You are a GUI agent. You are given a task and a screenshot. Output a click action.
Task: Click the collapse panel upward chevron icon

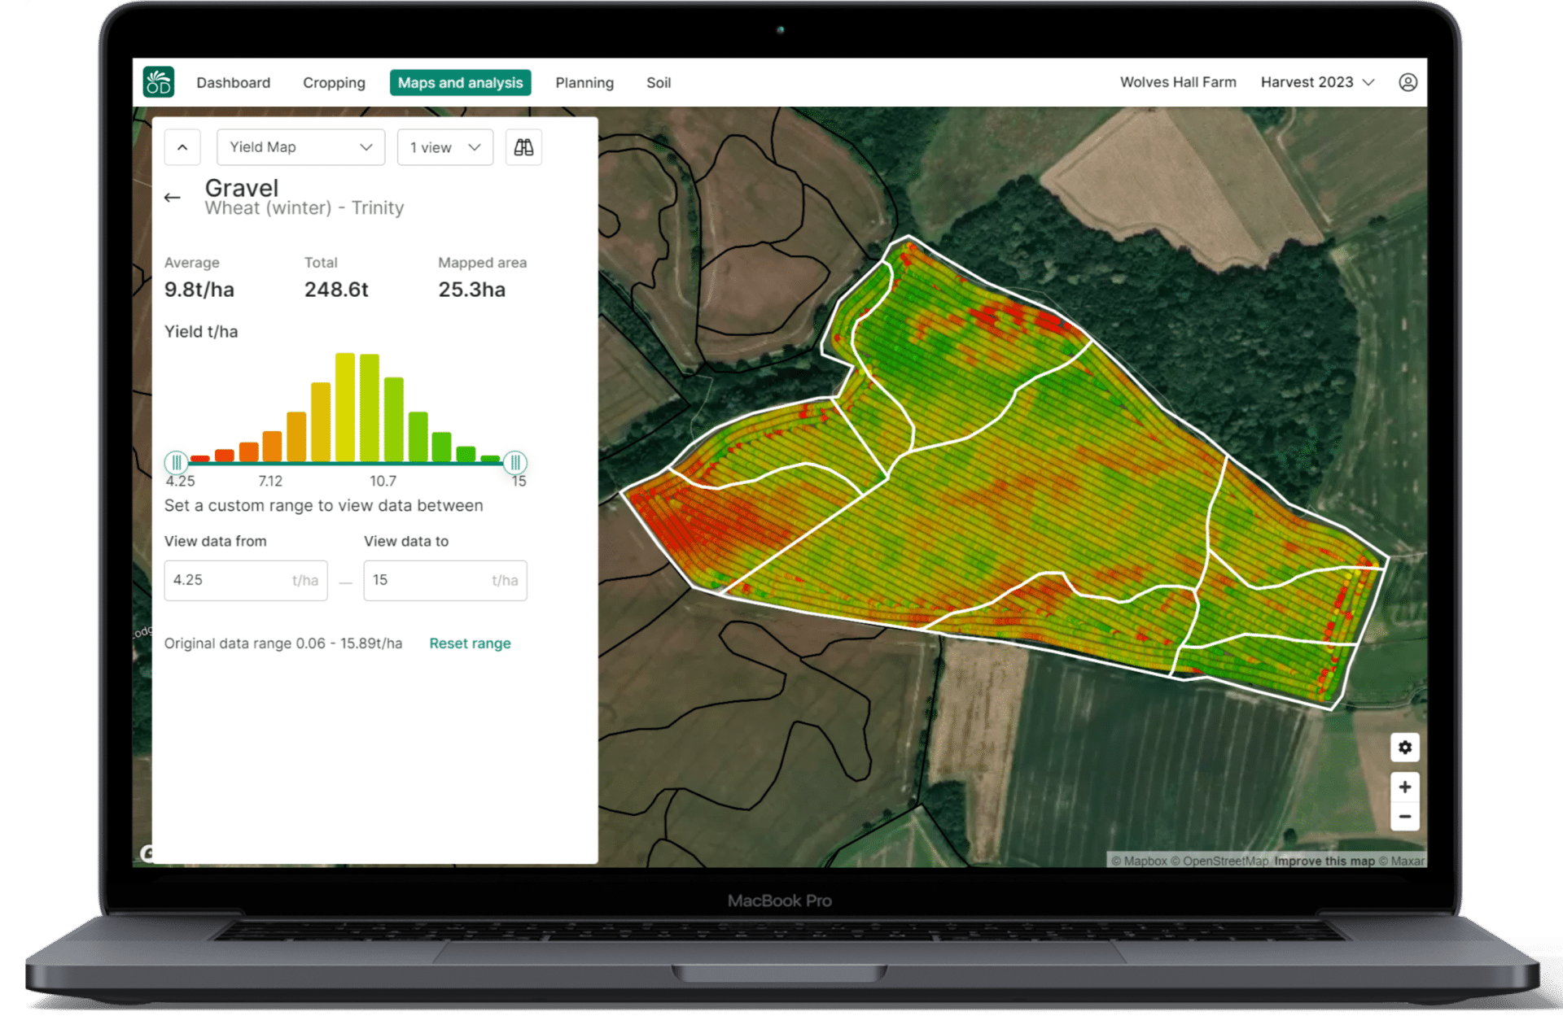[182, 146]
